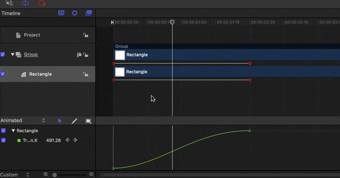Click the Timeline panel title
This screenshot has width=340, height=178.
coord(11,14)
